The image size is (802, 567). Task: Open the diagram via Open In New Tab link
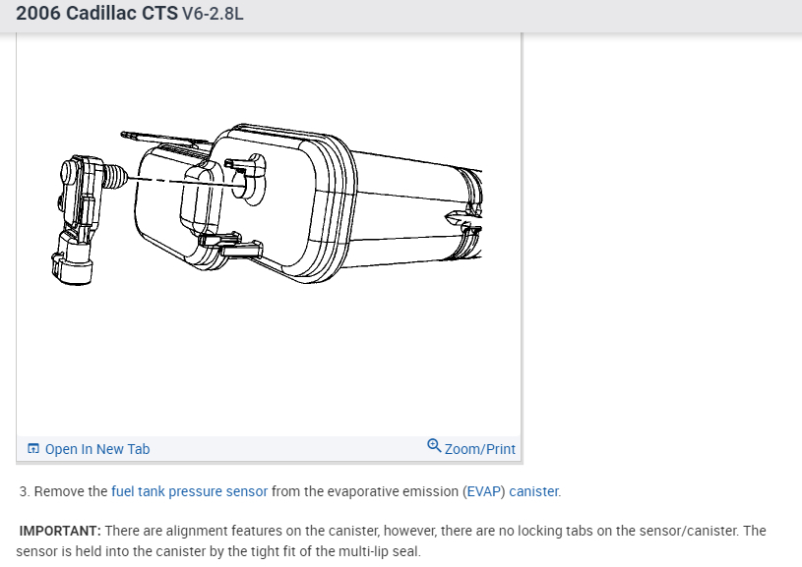point(97,449)
